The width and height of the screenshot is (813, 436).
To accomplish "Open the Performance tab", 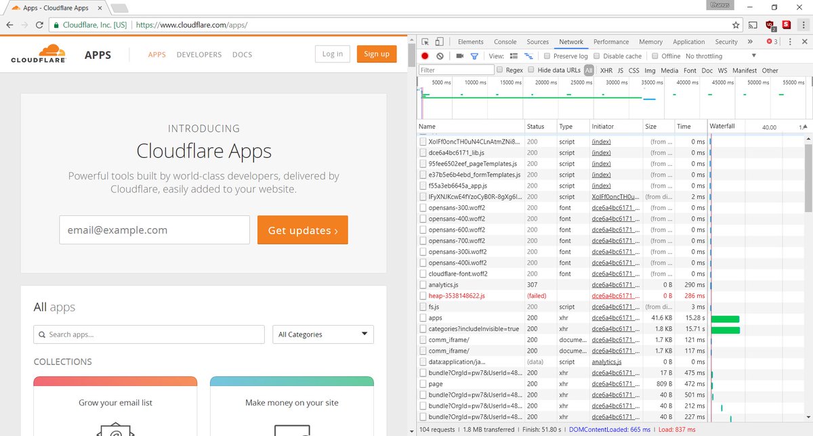I will pyautogui.click(x=611, y=42).
